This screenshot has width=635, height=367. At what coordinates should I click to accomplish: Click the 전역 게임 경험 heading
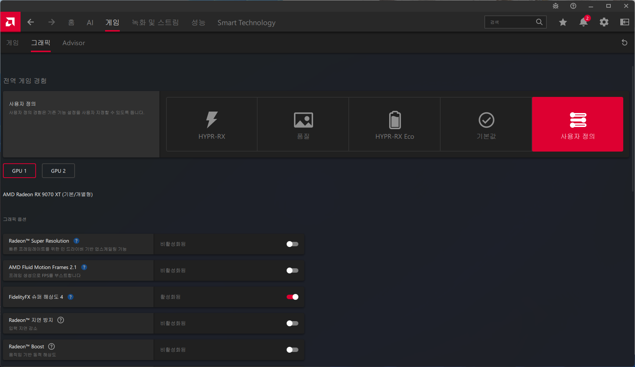(x=25, y=81)
